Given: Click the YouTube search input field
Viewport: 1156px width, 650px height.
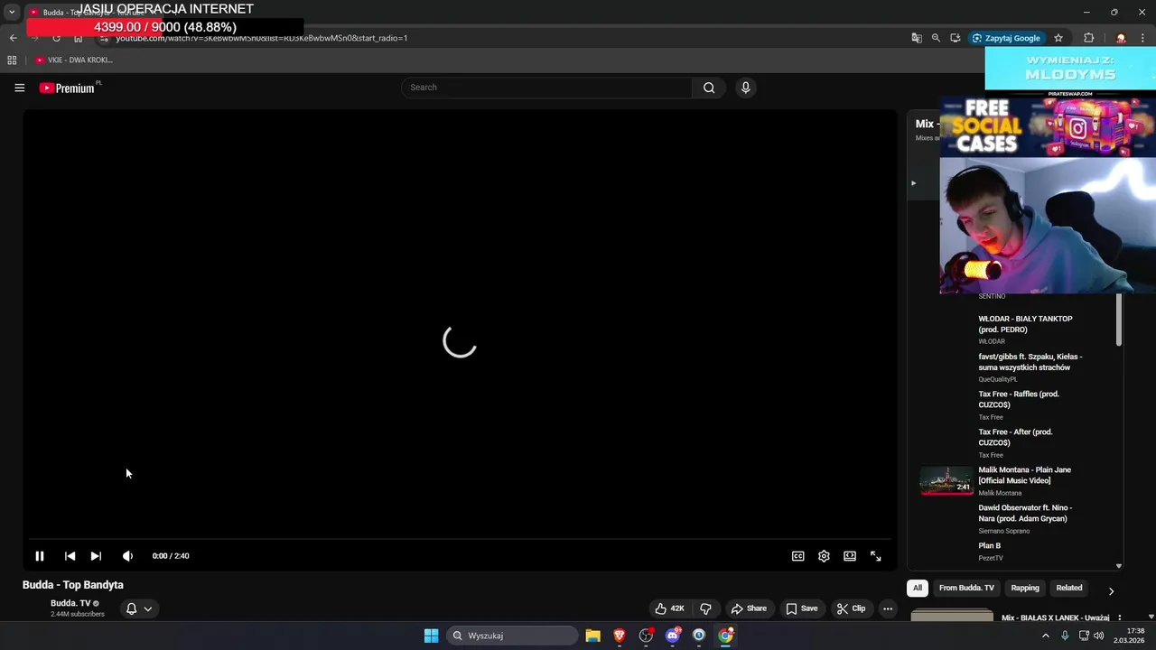Looking at the screenshot, I should [x=546, y=88].
